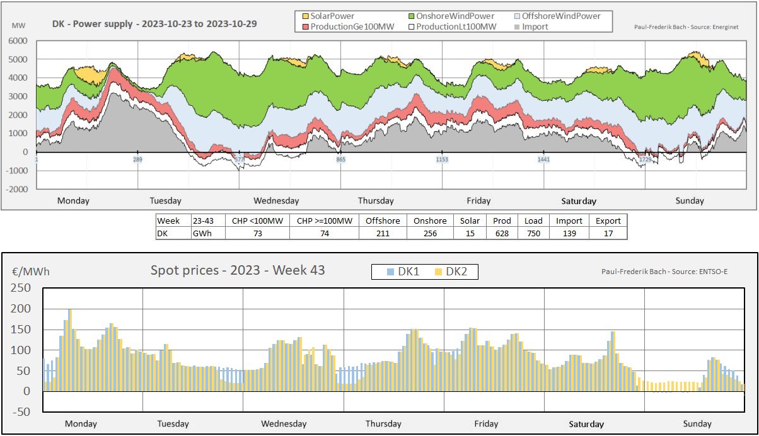This screenshot has height=436, width=759.
Task: Click the Solar value 15 table cell
Action: click(x=470, y=233)
